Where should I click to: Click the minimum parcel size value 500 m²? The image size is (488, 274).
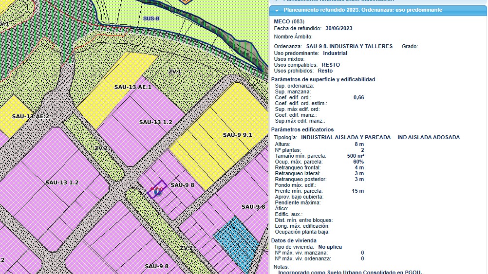[356, 156]
